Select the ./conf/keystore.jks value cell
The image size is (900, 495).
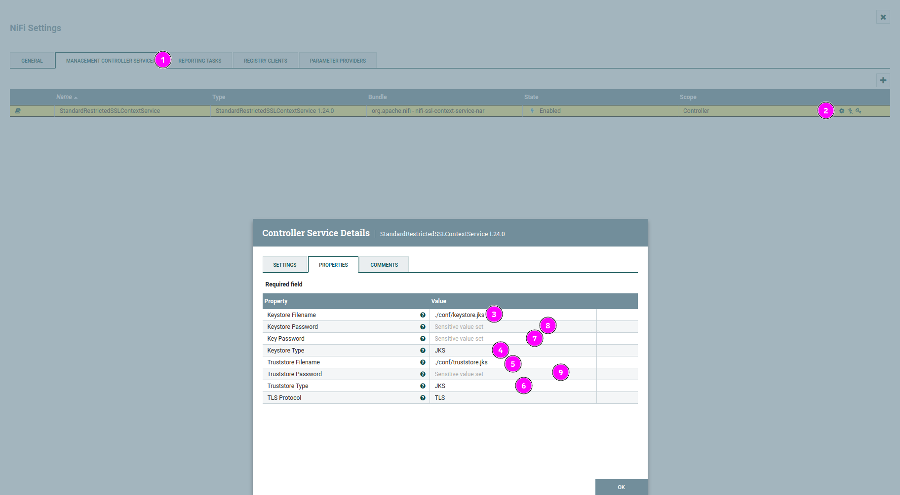[513, 315]
